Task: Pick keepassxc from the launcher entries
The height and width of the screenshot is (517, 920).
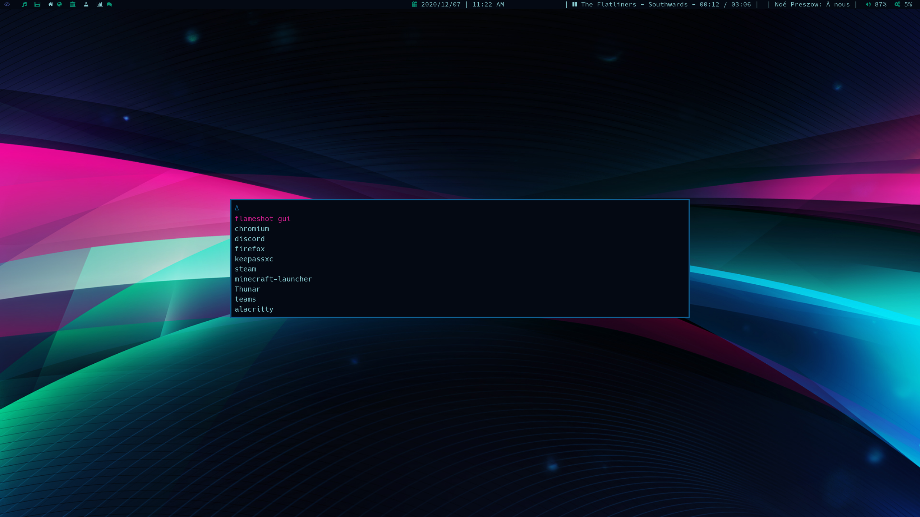Action: tap(254, 259)
